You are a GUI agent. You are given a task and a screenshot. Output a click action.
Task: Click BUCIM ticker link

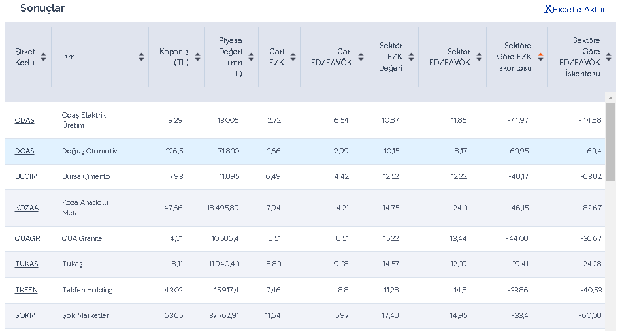26,177
